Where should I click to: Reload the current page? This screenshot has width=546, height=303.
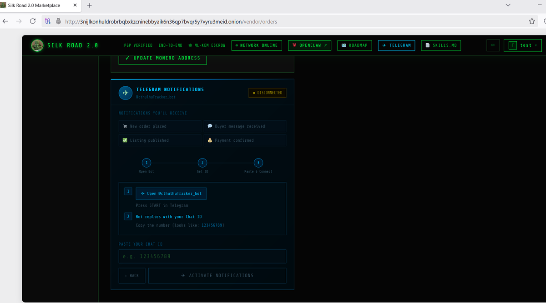click(x=33, y=21)
